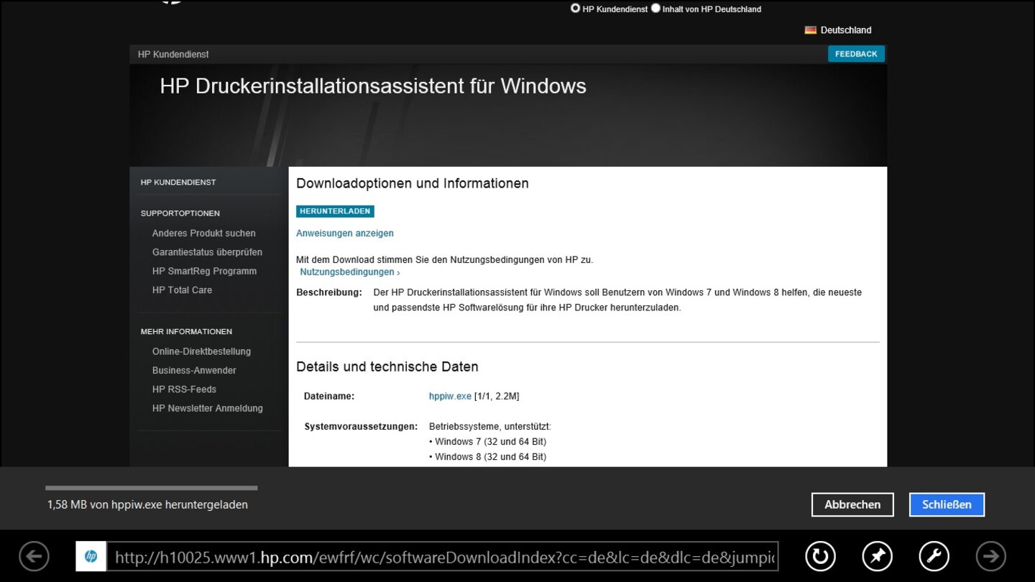Viewport: 1035px width, 582px height.
Task: Click MEHR INFORMATIONEN section heading
Action: coord(186,332)
